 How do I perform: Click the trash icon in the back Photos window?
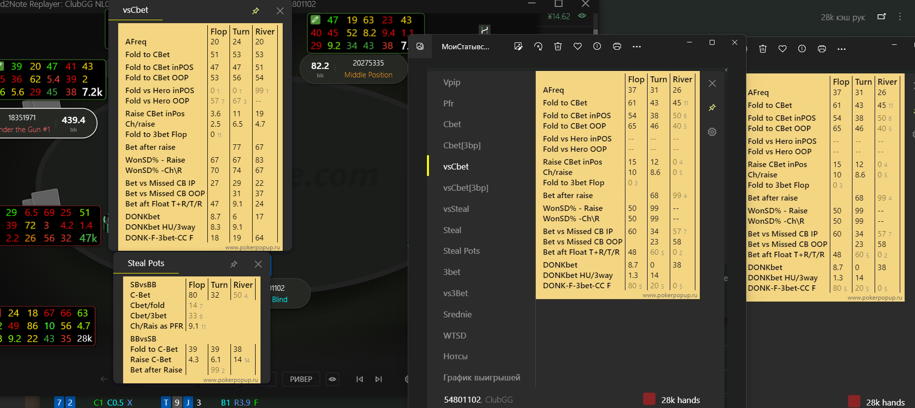tap(763, 49)
